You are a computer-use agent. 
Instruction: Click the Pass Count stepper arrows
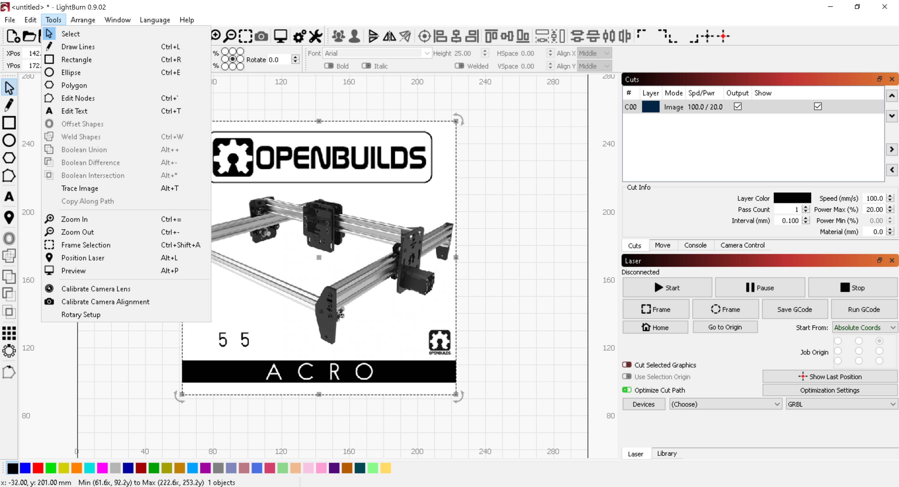pos(806,209)
